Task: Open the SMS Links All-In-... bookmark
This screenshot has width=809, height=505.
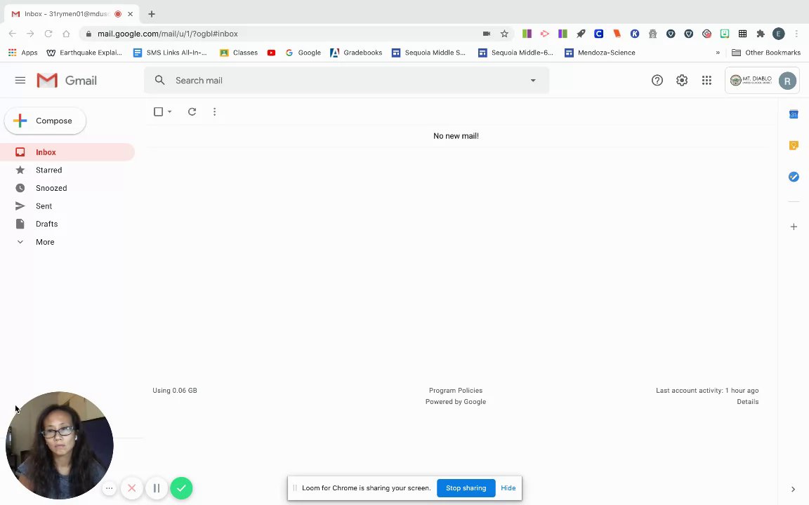Action: point(170,53)
